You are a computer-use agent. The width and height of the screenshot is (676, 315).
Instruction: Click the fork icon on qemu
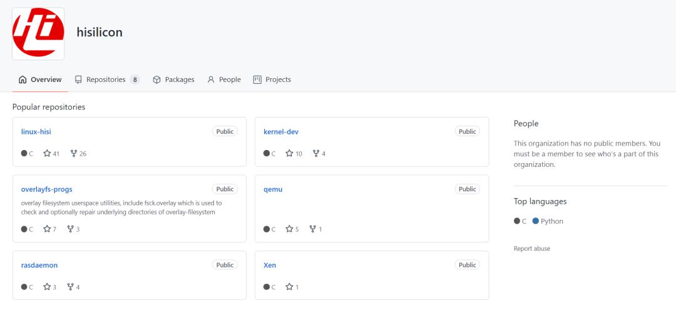pos(313,229)
